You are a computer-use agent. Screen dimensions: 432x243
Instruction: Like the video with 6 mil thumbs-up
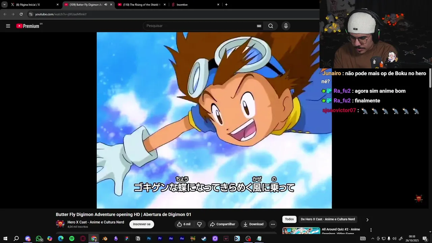(x=184, y=224)
